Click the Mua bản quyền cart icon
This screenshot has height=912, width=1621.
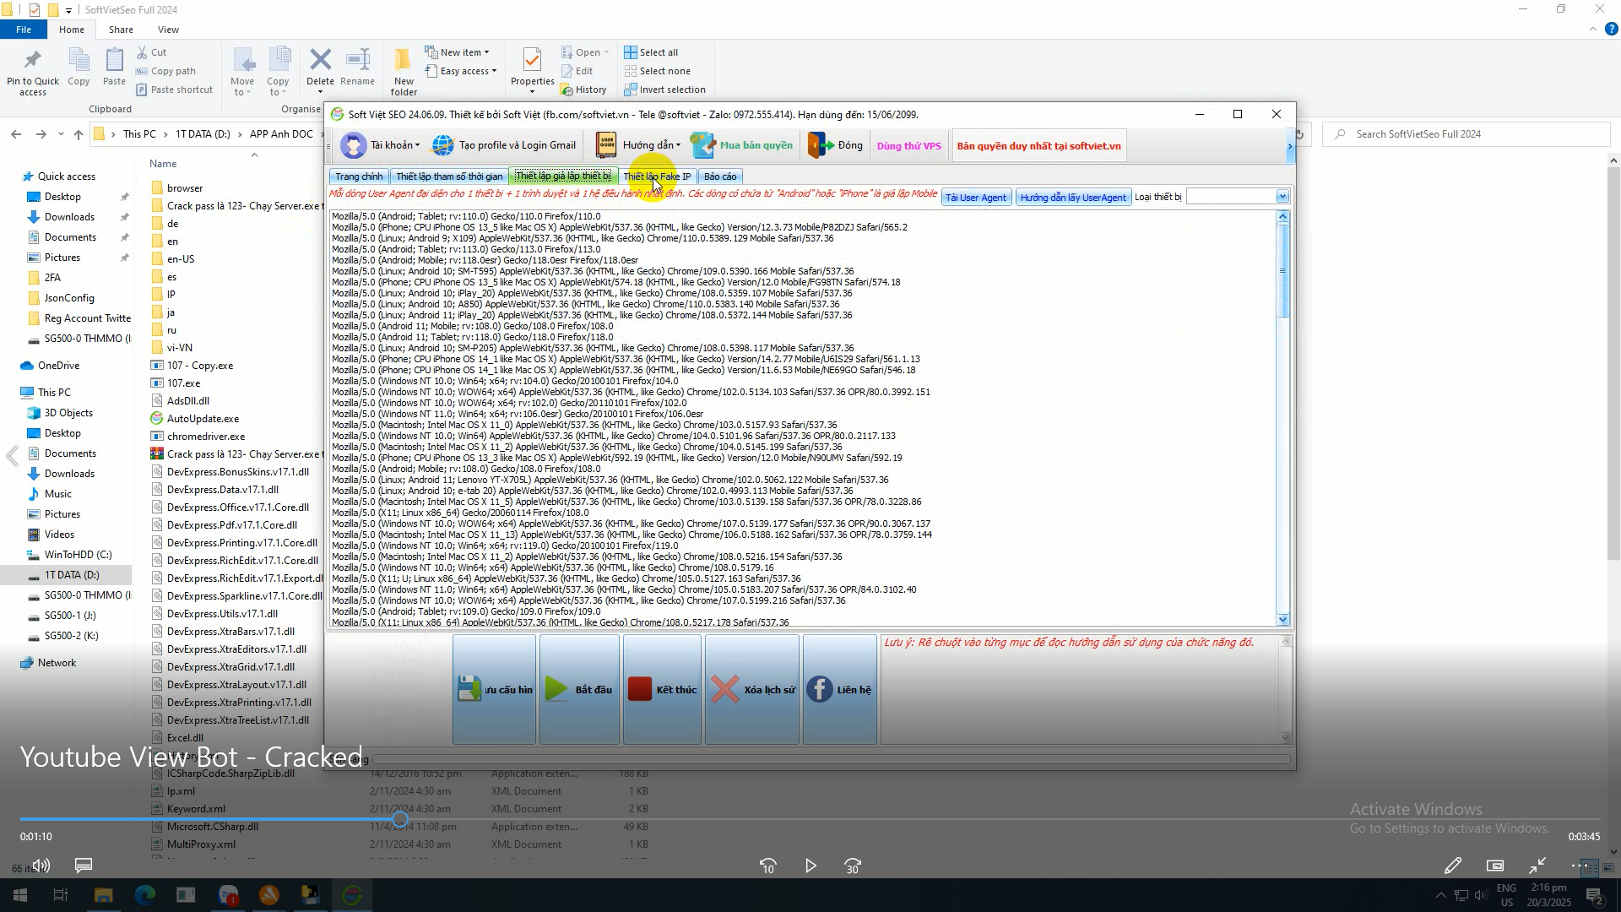point(703,145)
